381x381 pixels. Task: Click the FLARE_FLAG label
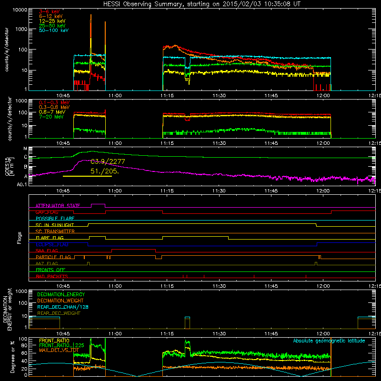[50, 238]
